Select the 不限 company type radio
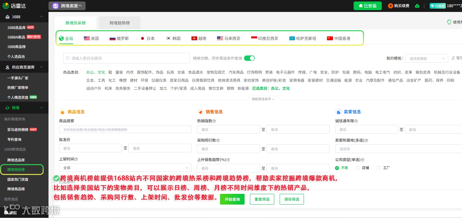 click(x=337, y=168)
